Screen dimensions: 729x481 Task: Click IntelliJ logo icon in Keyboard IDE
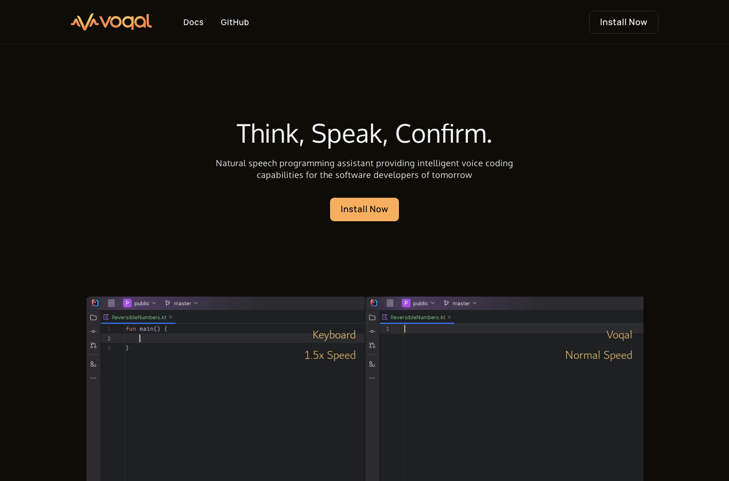95,303
